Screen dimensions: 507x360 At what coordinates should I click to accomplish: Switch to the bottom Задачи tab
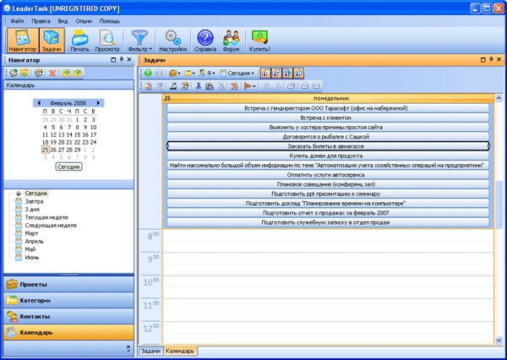(x=150, y=351)
